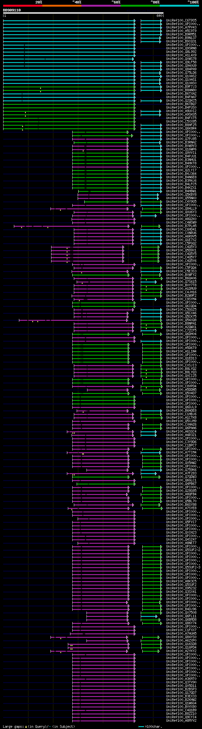Select subject label UniRef100_Q8L992

click(181, 52)
